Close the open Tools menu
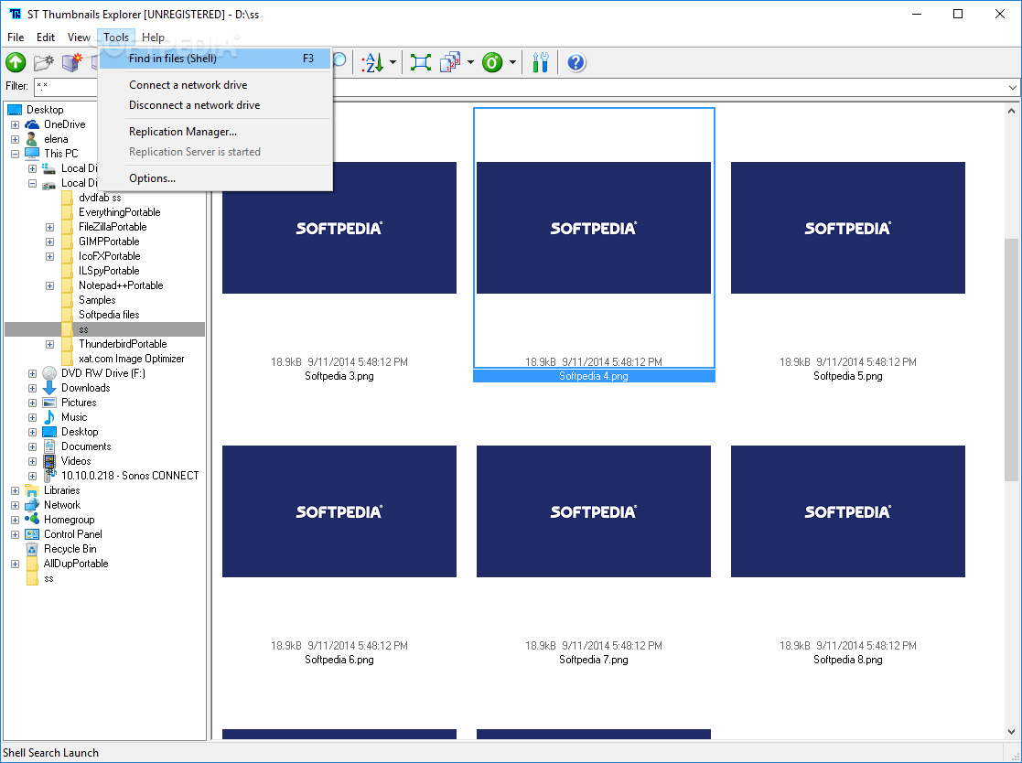This screenshot has height=763, width=1022. (x=116, y=38)
